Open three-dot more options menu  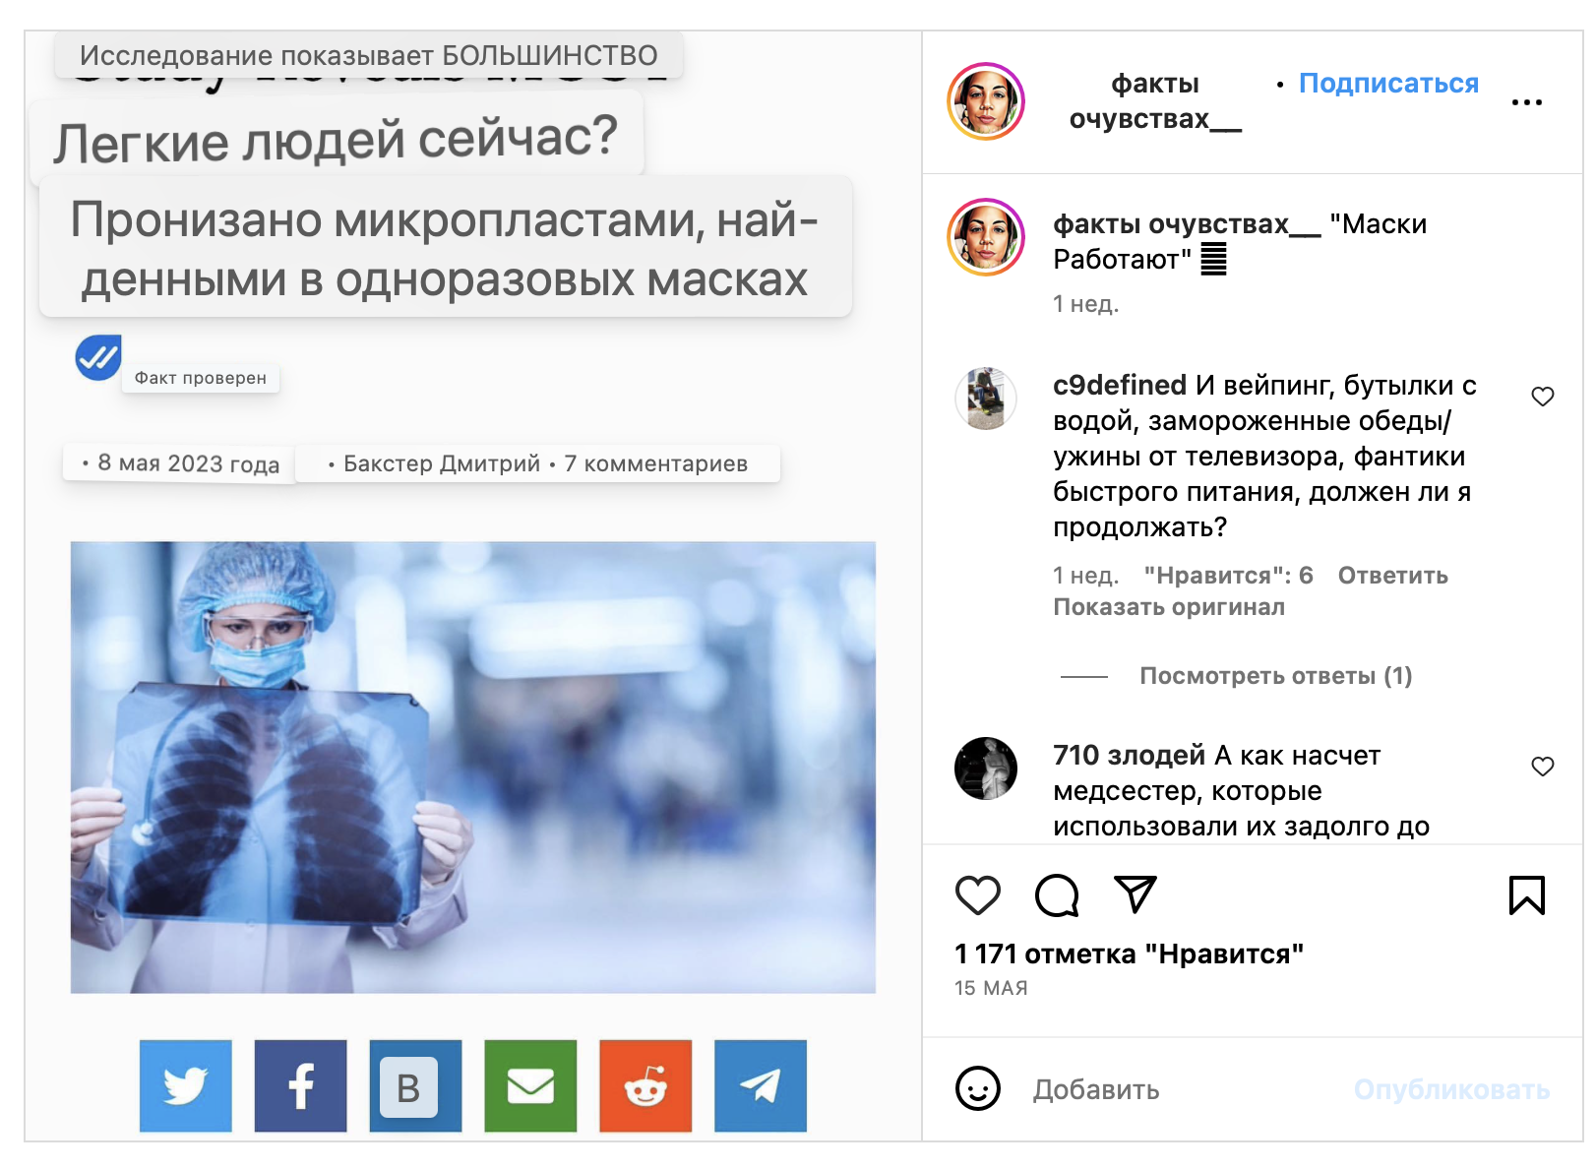(1526, 102)
